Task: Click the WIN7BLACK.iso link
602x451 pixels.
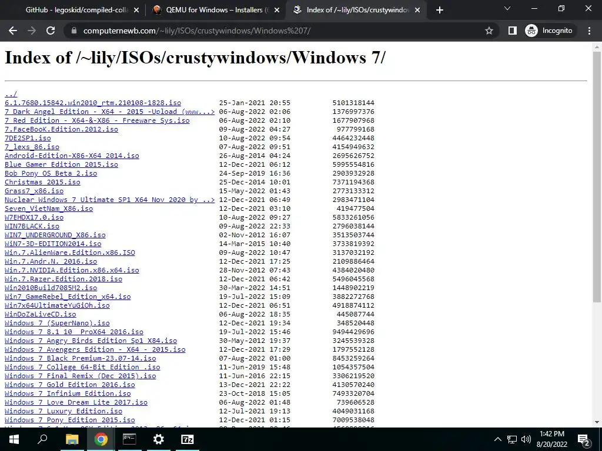Action: pos(32,226)
